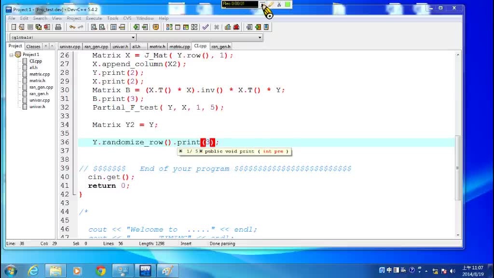The height and width of the screenshot is (278, 494).
Task: Select univar.h in the project tree
Action: pos(37,107)
